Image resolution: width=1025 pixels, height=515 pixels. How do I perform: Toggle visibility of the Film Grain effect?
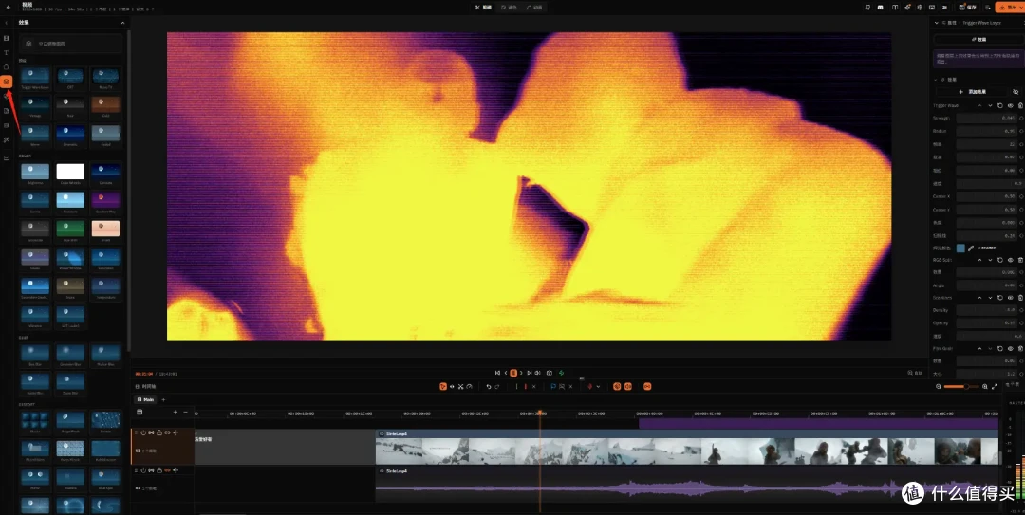[1011, 348]
